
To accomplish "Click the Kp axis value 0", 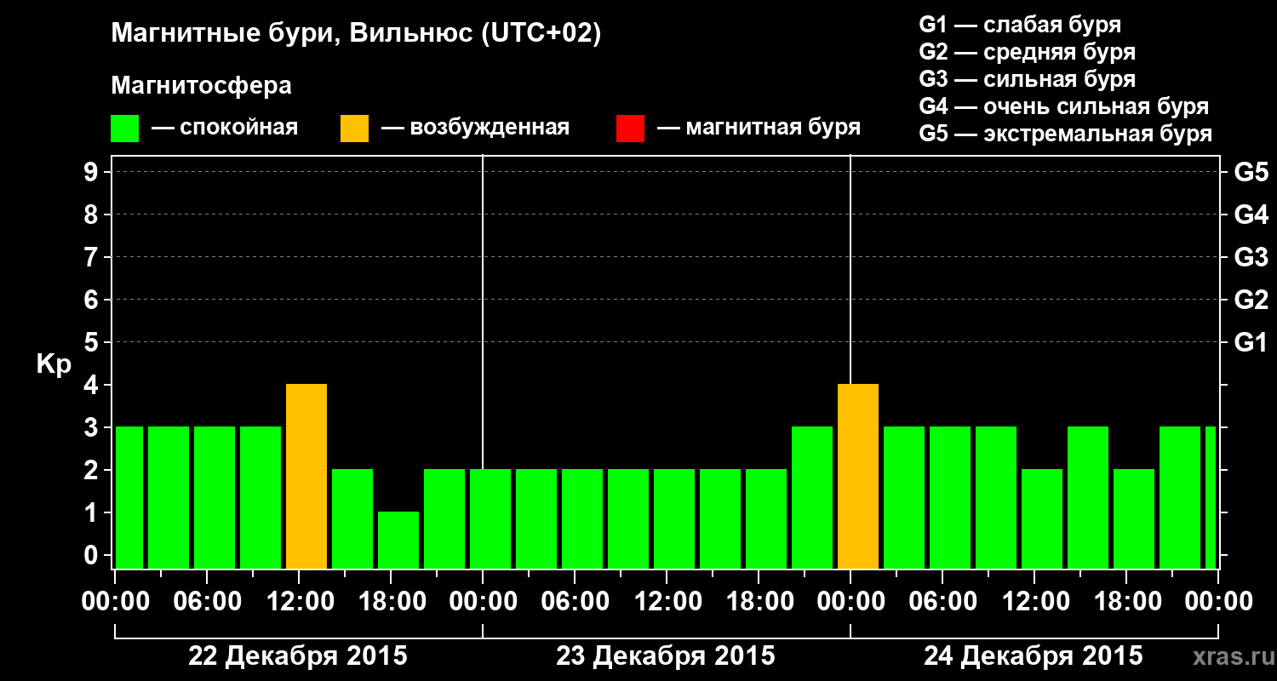I will [x=92, y=555].
